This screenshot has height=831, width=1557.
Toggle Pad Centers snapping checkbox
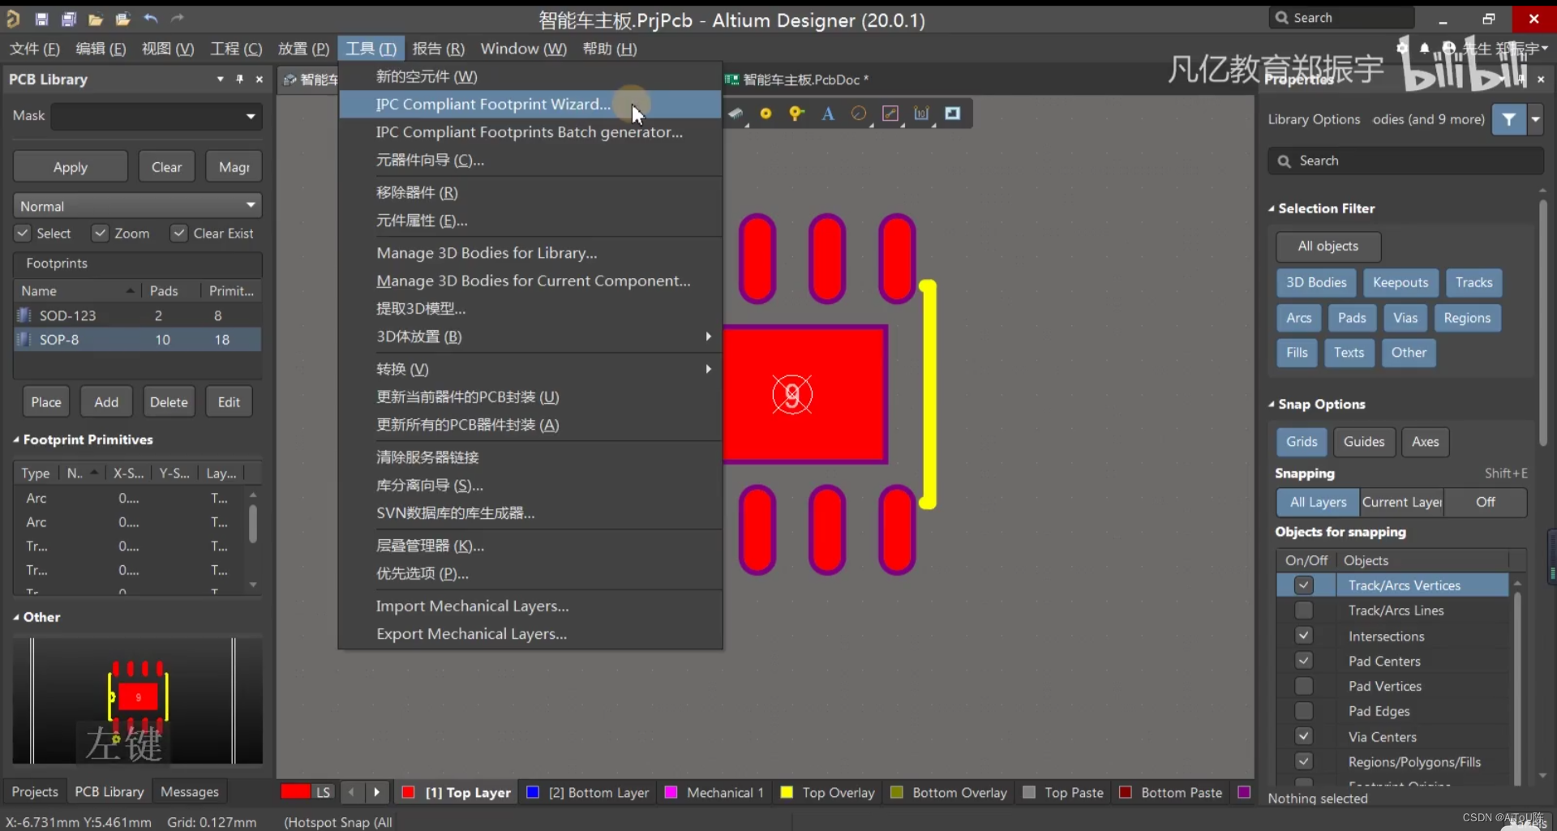pyautogui.click(x=1303, y=660)
